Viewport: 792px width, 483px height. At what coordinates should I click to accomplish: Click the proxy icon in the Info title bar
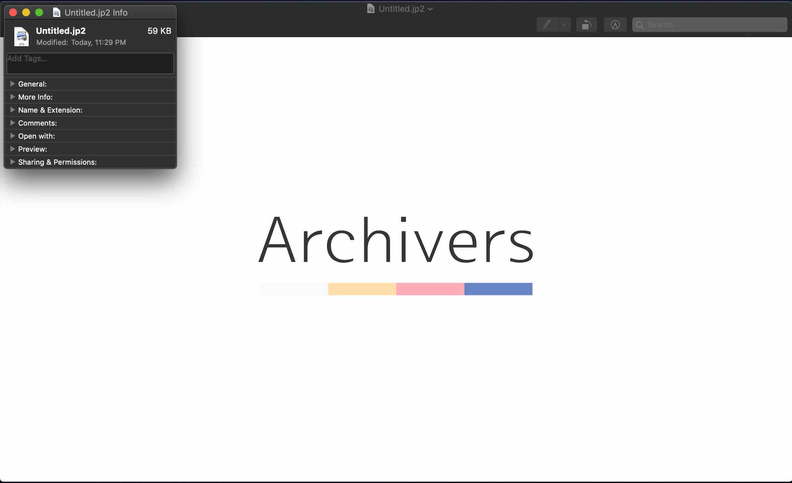tap(57, 13)
